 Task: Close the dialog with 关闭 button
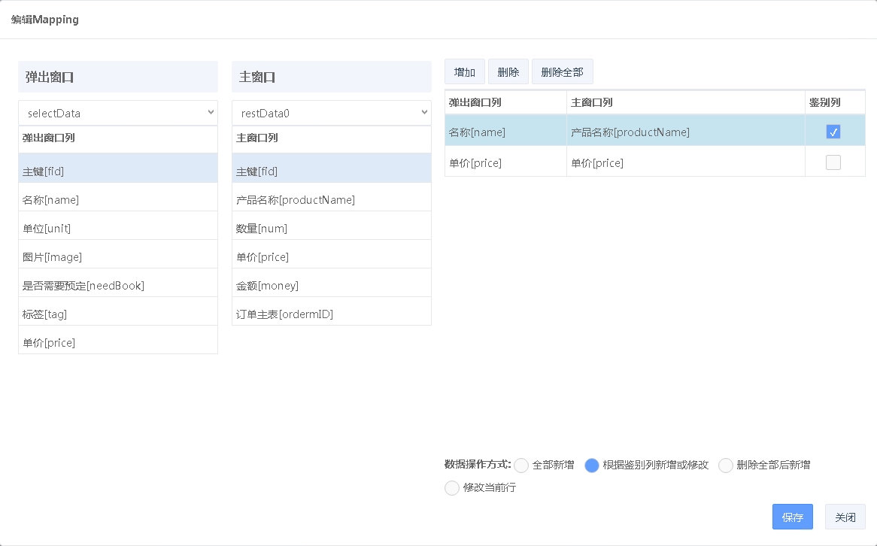[845, 517]
